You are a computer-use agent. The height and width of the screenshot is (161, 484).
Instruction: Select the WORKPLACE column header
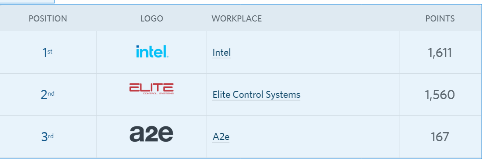pyautogui.click(x=236, y=19)
